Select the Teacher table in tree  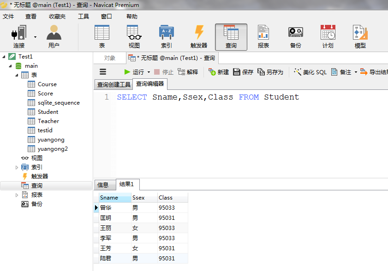[43, 121]
